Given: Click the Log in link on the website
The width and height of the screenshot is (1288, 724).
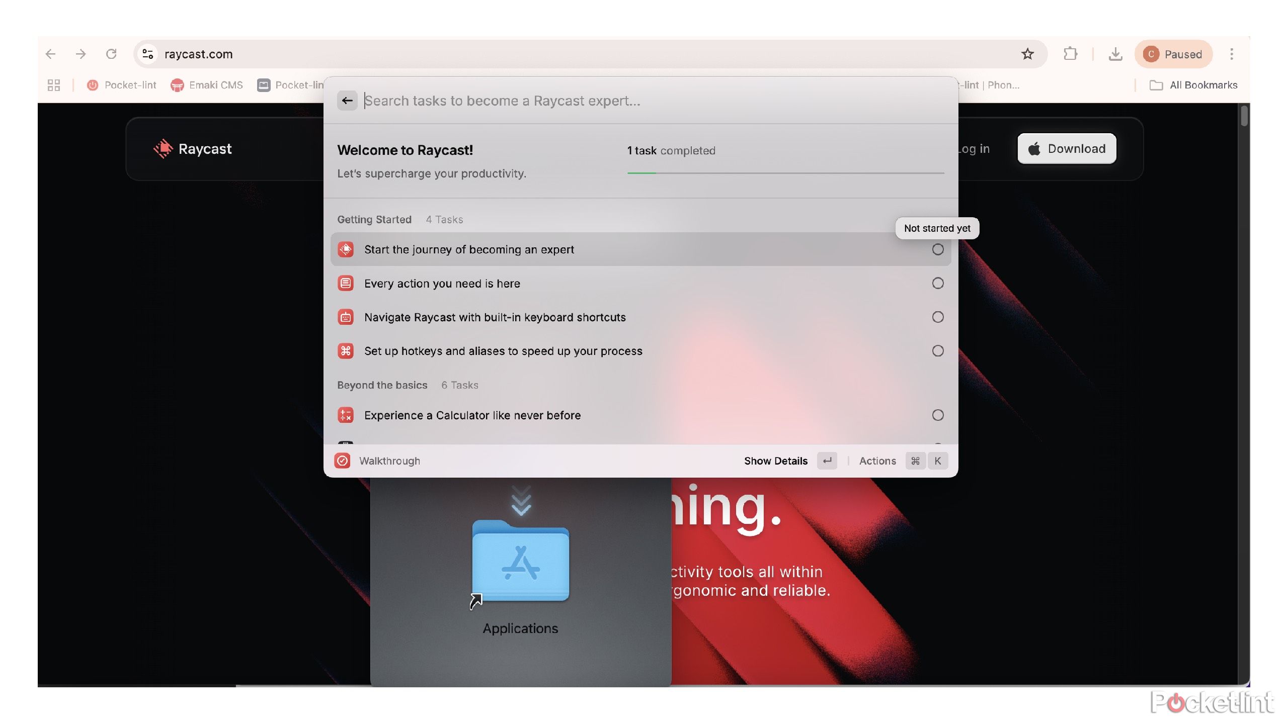Looking at the screenshot, I should (974, 149).
